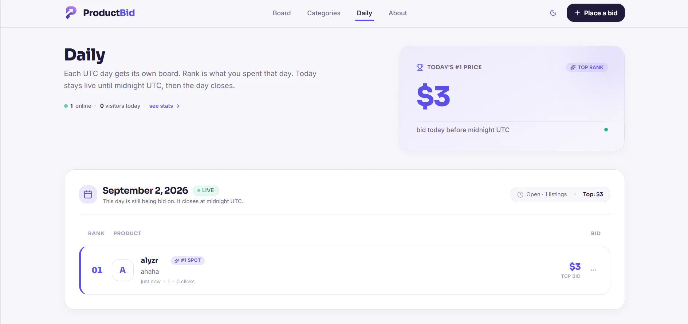The image size is (688, 324).
Task: Click the alyzr product name
Action: click(149, 260)
